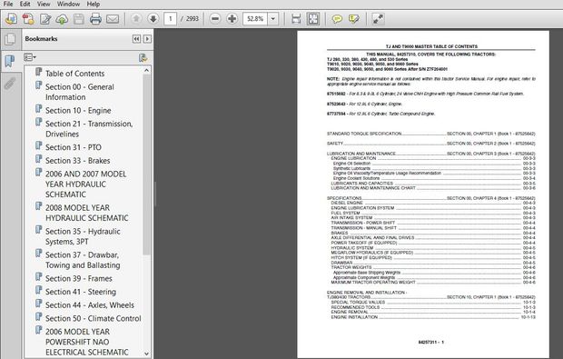Open the File menu
563x359 pixels.
click(x=8, y=4)
